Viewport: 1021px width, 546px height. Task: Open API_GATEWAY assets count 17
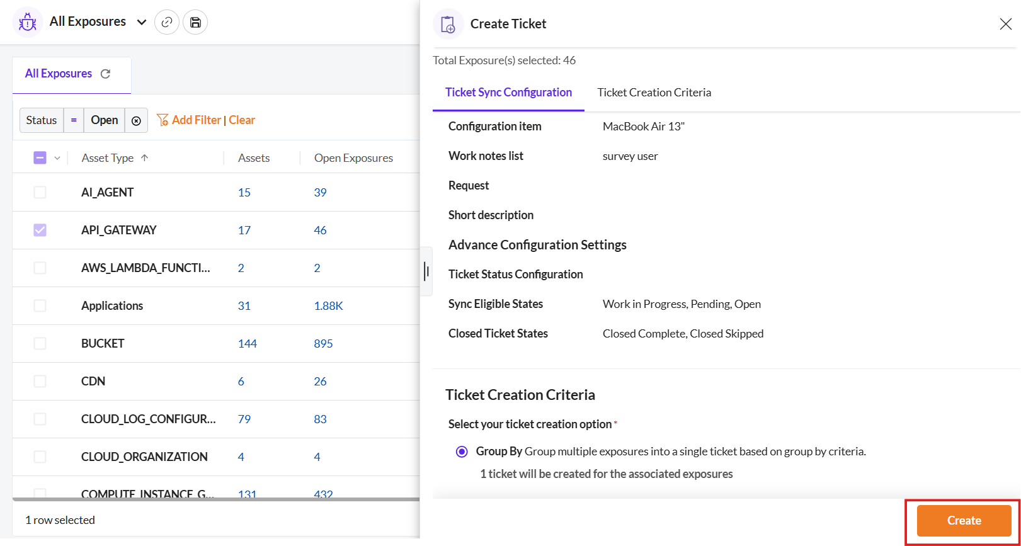[244, 230]
